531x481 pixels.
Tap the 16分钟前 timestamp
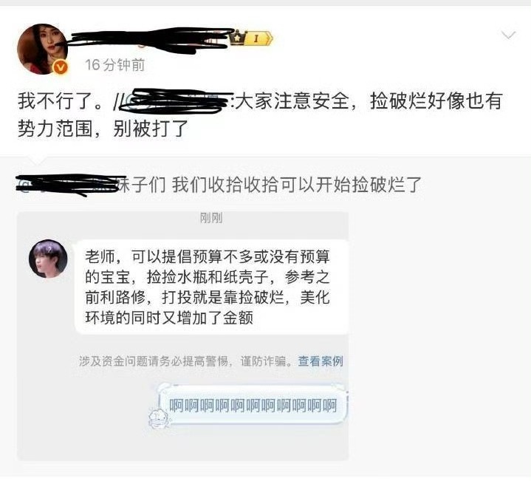point(114,65)
